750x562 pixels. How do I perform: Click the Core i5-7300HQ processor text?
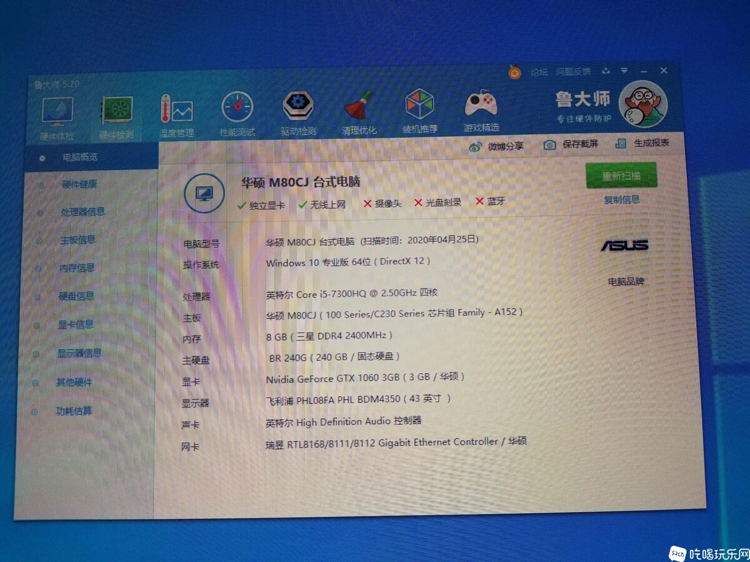pos(352,293)
